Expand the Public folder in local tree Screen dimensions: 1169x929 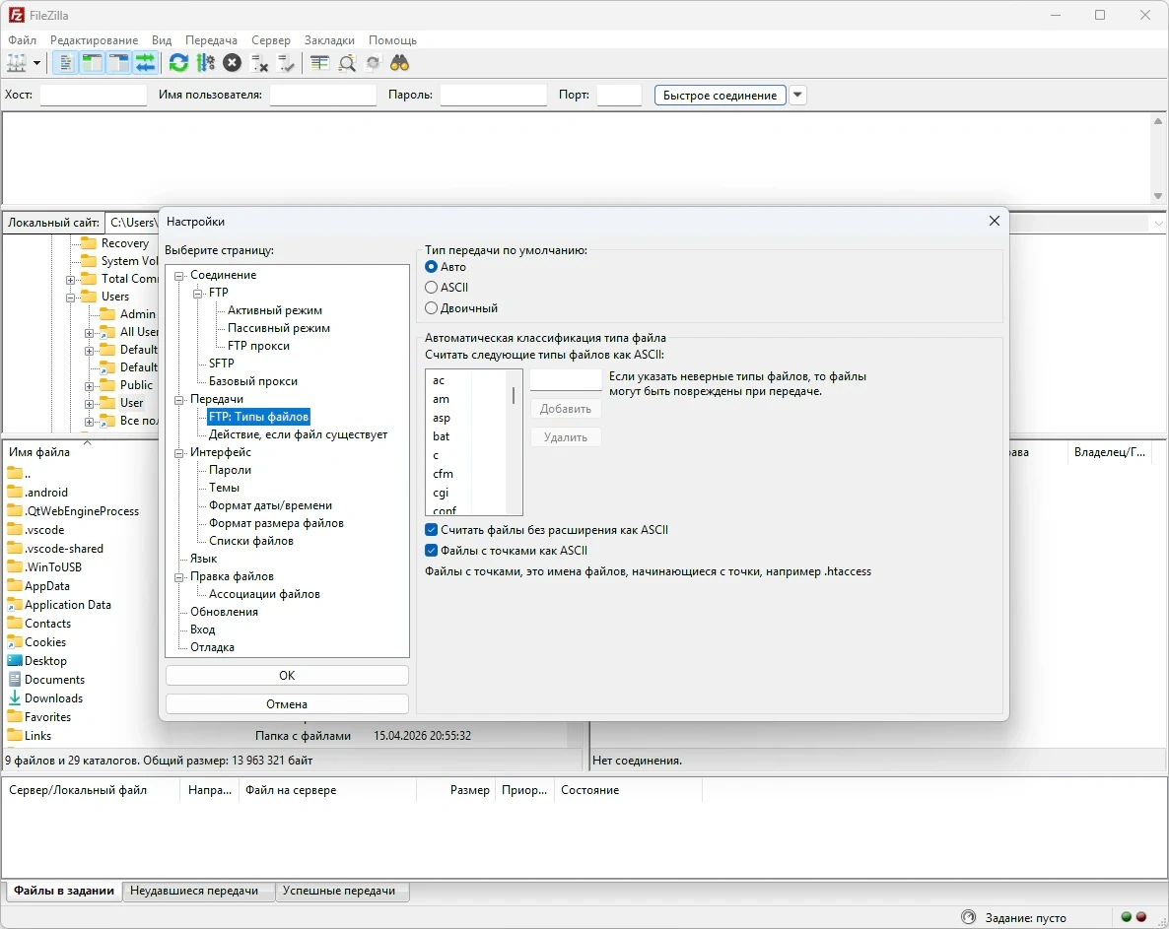click(89, 386)
